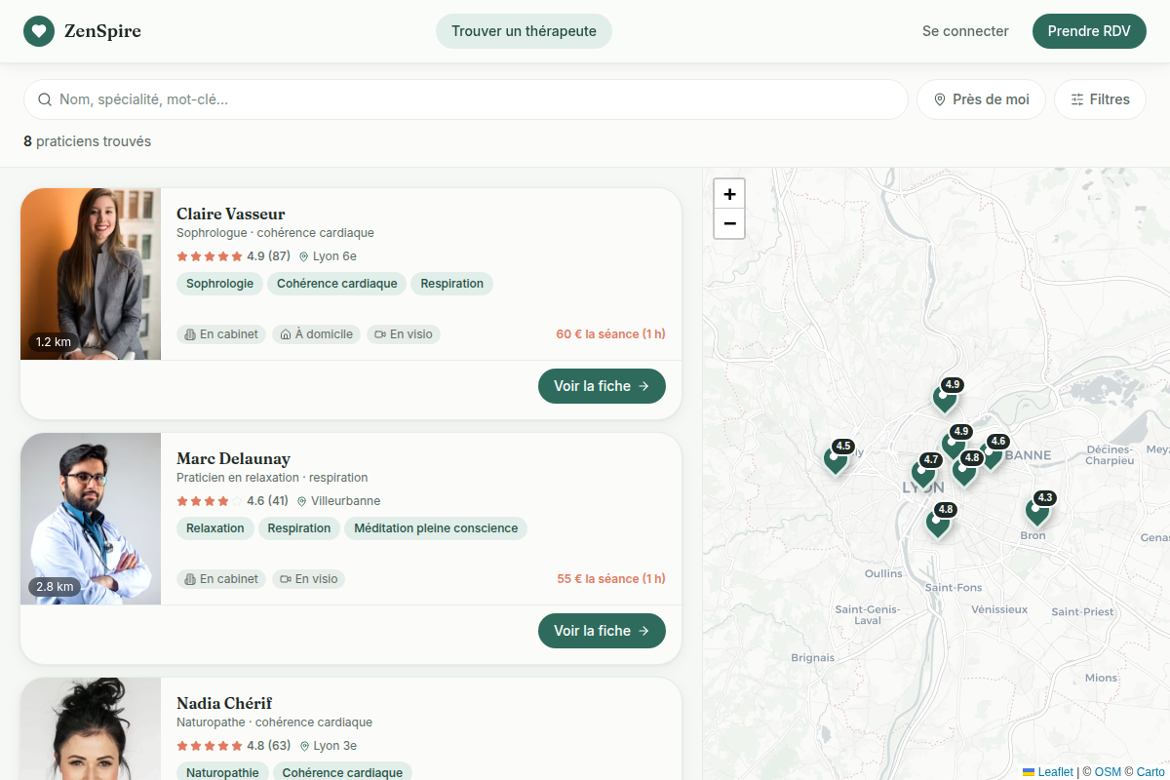Click the search magnifier icon
The width and height of the screenshot is (1170, 780).
coord(45,99)
